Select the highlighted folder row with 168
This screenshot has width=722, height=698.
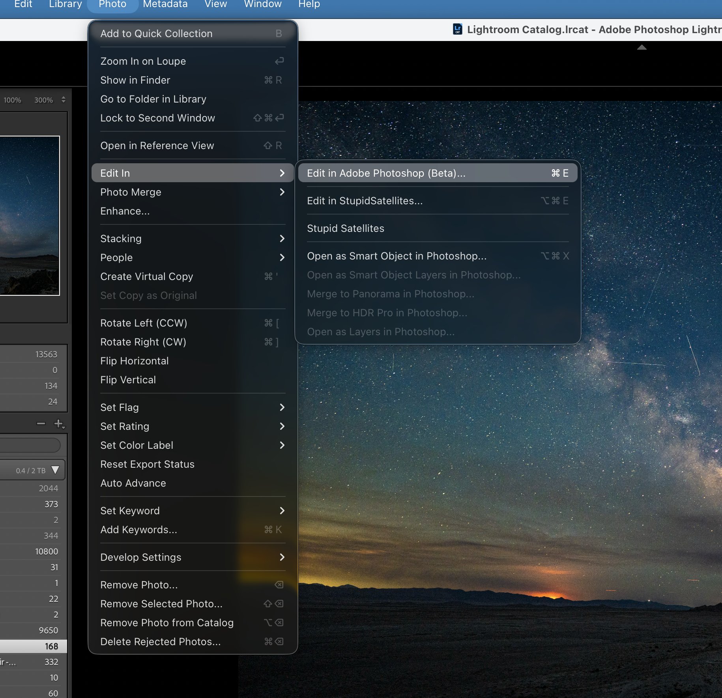coord(34,646)
